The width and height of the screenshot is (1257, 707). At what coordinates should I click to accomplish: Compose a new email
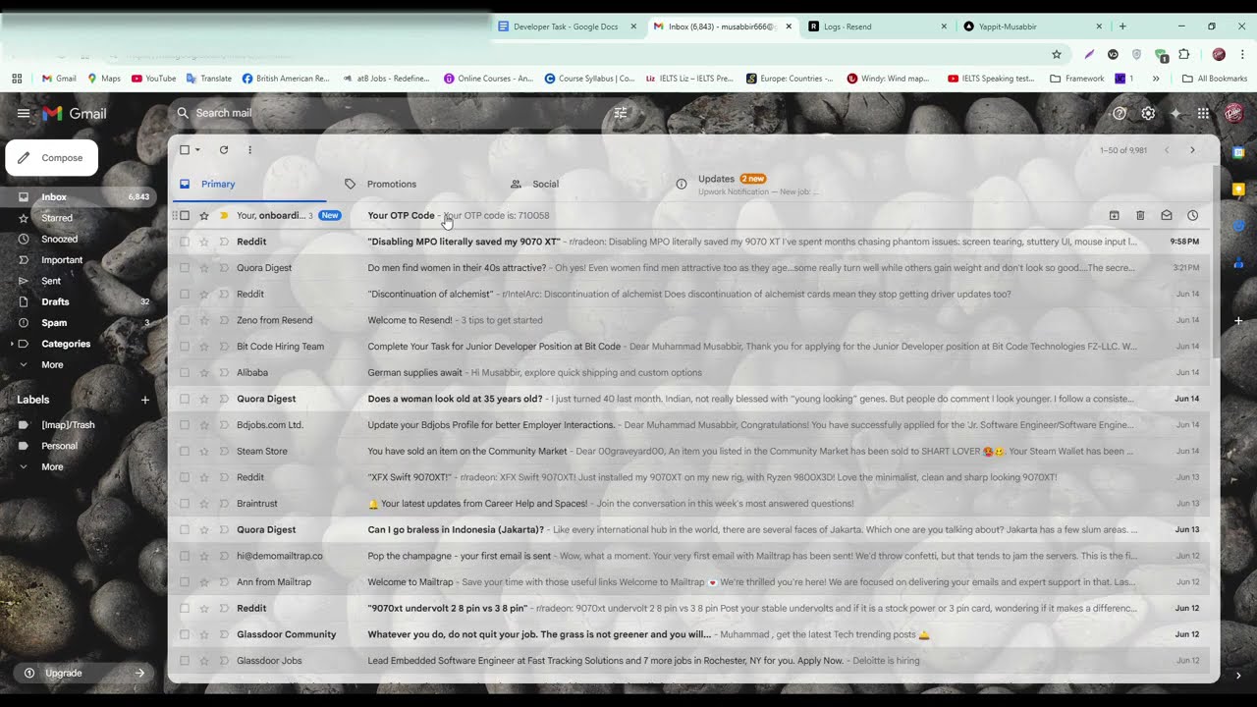[x=51, y=158]
